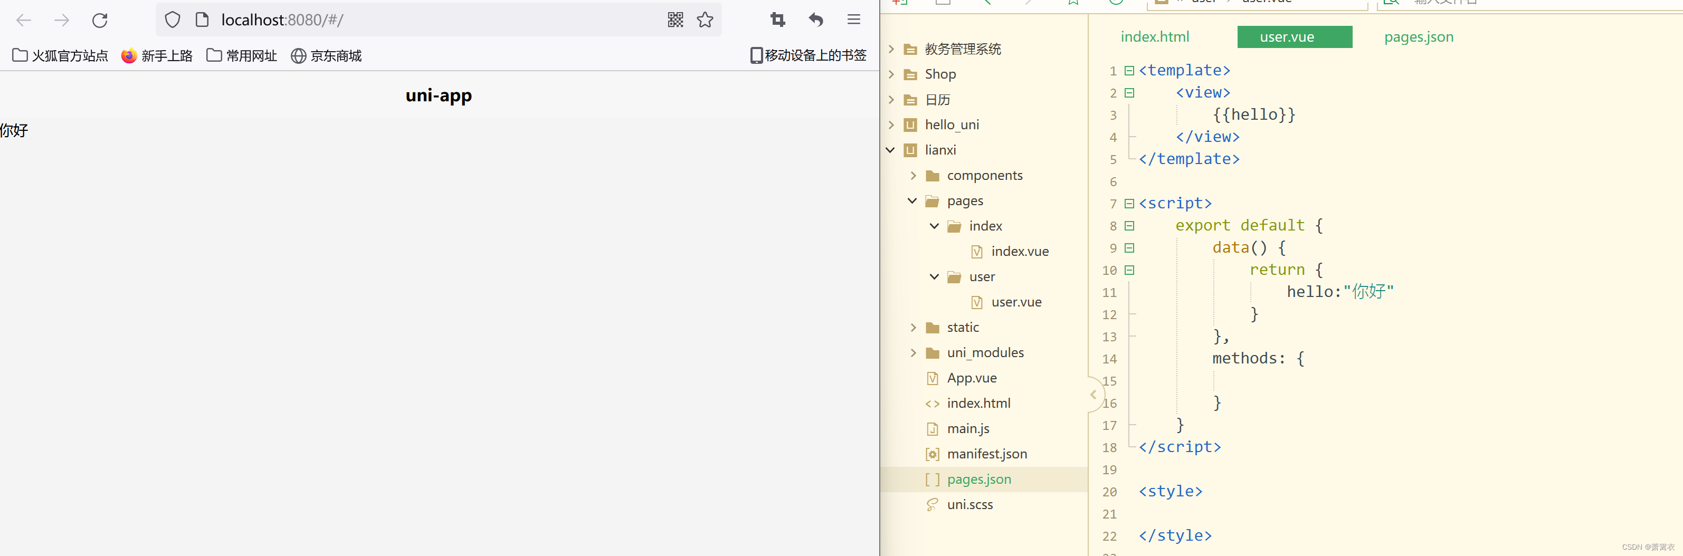
Task: Open the QR code icon in address bar
Action: coord(676,20)
